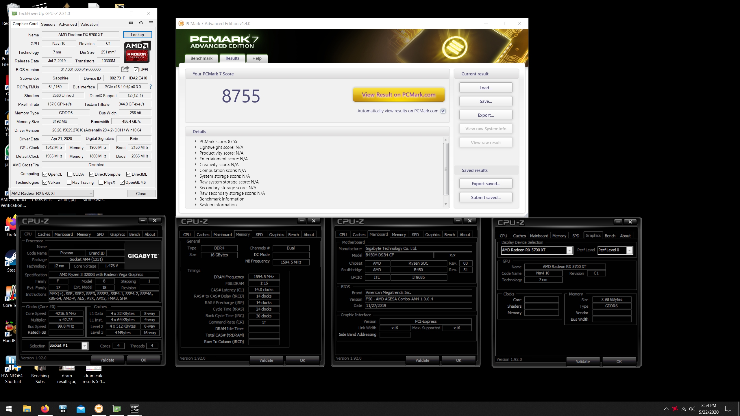Screen dimensions: 740x416
Task: Click the OK button in CPU-Z Graphics window
Action: pos(619,361)
